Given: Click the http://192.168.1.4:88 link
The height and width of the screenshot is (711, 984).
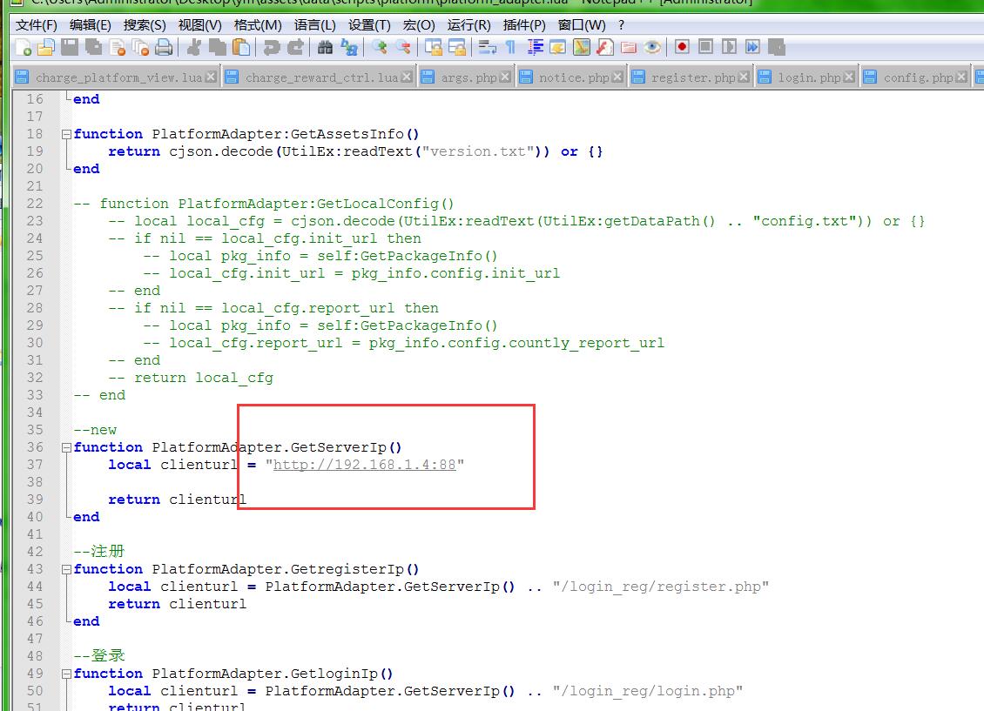Looking at the screenshot, I should [364, 465].
